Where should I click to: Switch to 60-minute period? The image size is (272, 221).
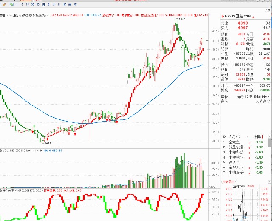[38, 5]
